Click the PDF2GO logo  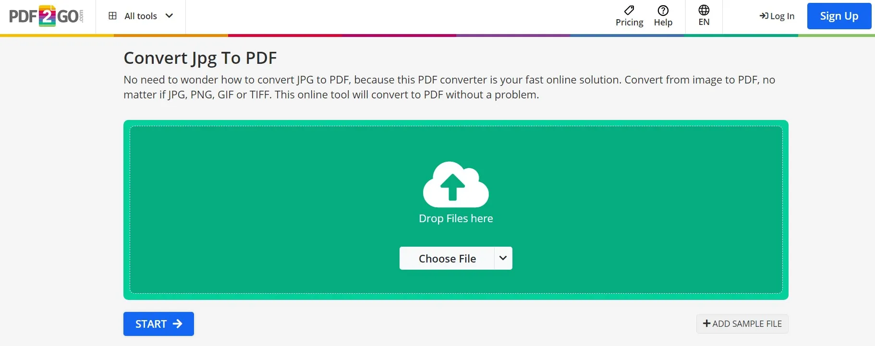[x=46, y=16]
